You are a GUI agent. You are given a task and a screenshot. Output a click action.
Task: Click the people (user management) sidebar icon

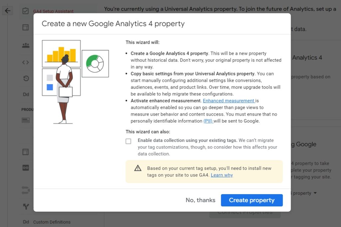click(26, 45)
